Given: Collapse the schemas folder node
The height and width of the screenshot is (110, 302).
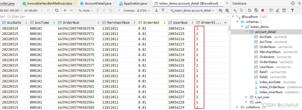Looking at the screenshot, I should 238,22.
